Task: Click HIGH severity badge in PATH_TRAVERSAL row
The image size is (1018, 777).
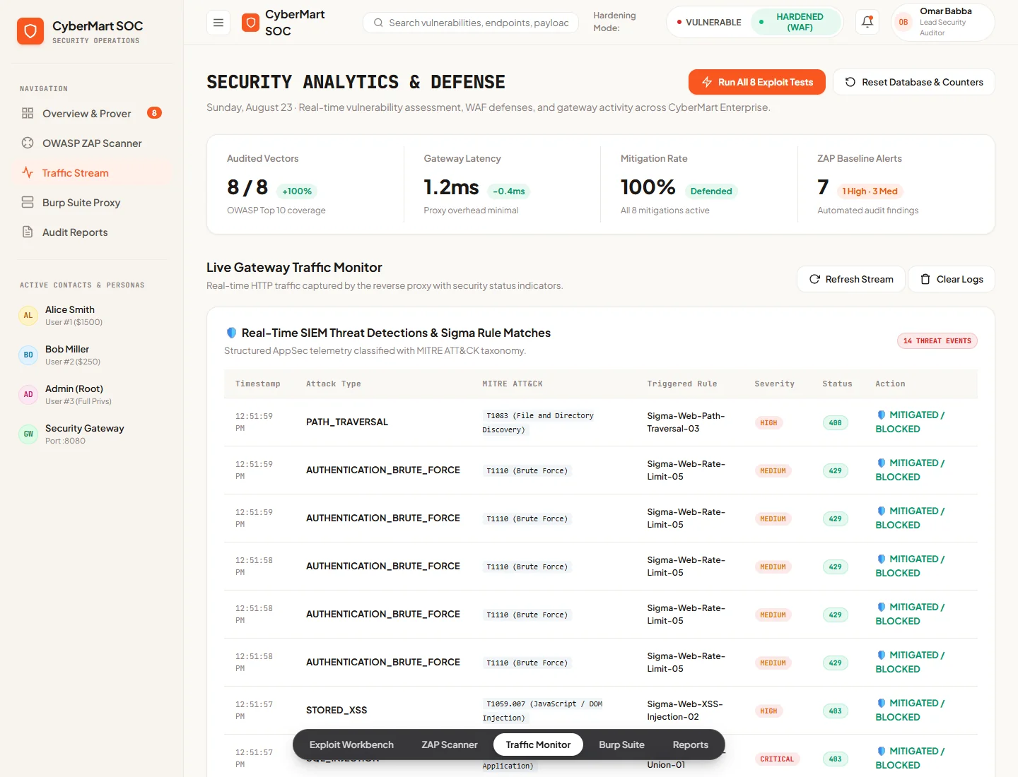Action: pos(768,422)
